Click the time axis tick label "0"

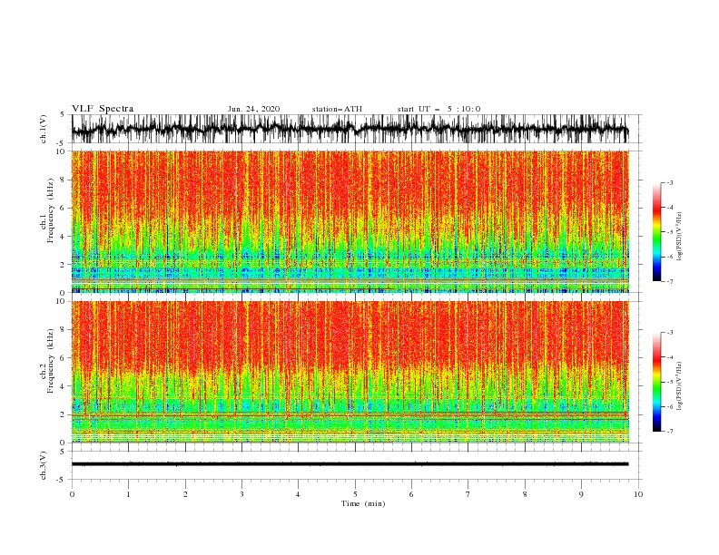pyautogui.click(x=72, y=494)
